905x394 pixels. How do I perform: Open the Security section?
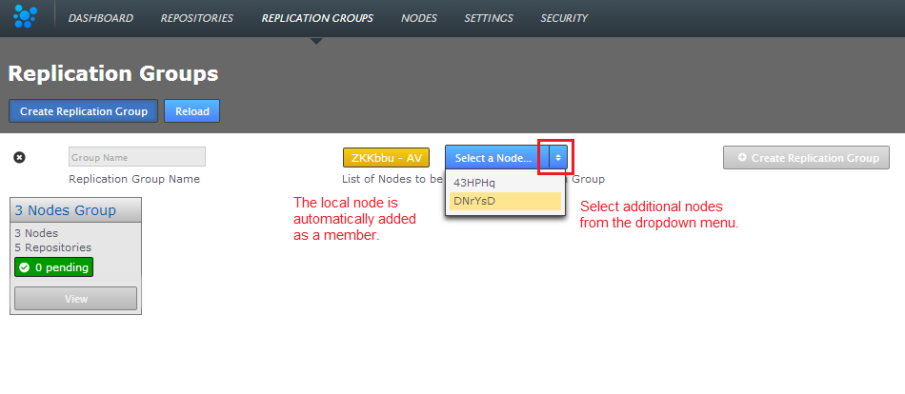(x=564, y=18)
